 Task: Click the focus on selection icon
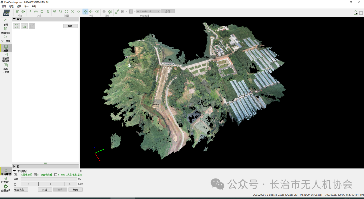click(72, 11)
